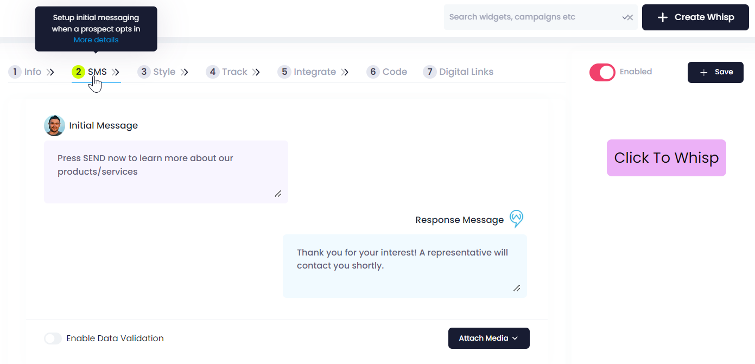Open the Code step tab
755x364 pixels.
point(395,72)
